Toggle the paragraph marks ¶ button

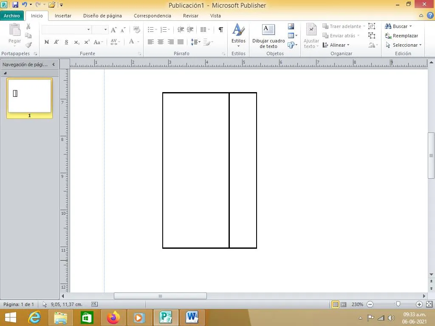click(x=220, y=29)
